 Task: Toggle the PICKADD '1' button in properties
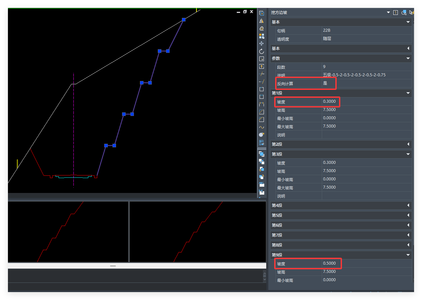click(x=396, y=13)
